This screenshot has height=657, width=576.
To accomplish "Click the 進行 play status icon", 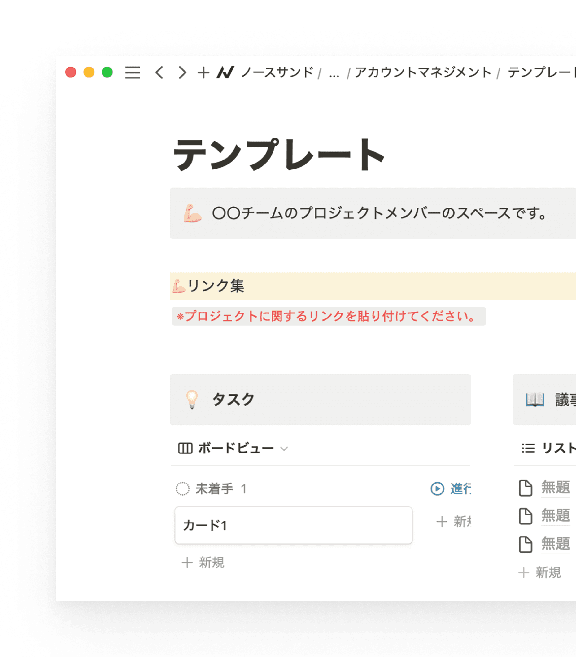I will coord(437,489).
